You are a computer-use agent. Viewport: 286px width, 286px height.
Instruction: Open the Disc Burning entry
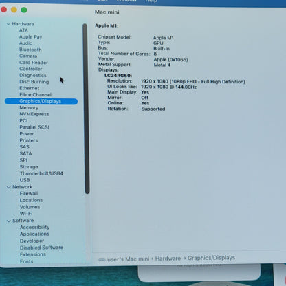[34, 82]
